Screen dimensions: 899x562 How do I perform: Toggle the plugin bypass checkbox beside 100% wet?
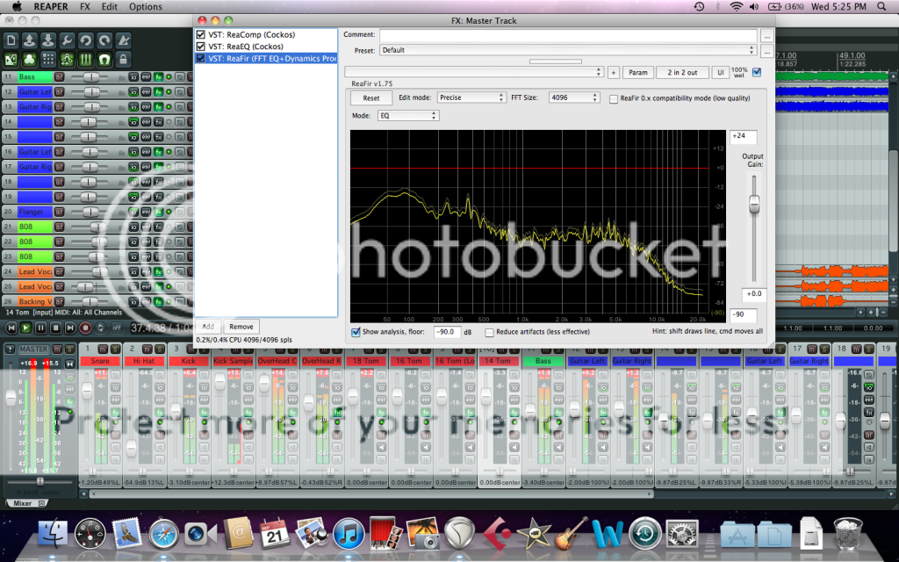click(757, 72)
